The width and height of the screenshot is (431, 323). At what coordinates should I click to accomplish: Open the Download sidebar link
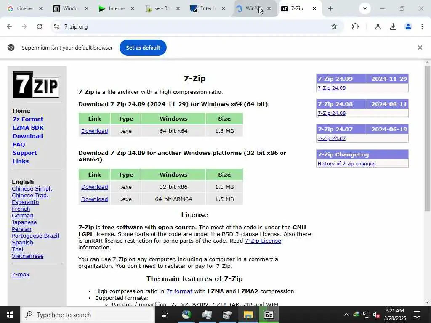pyautogui.click(x=28, y=136)
